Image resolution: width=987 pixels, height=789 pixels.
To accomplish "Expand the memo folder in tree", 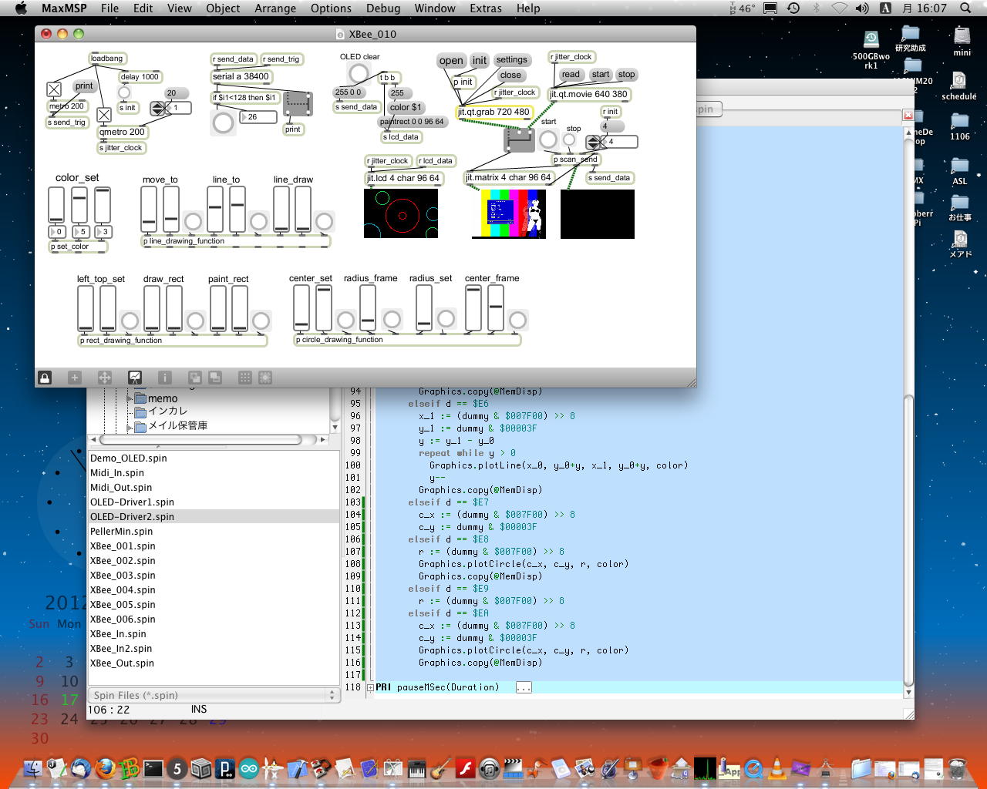I will (130, 399).
